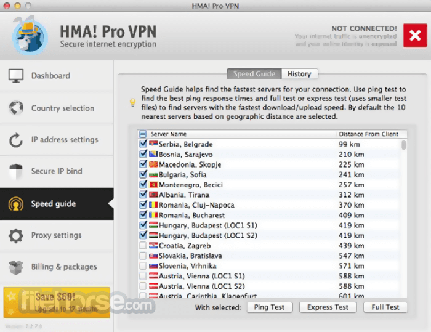
Task: Select the Bulgaria, Sofia row text
Action: coord(182,175)
